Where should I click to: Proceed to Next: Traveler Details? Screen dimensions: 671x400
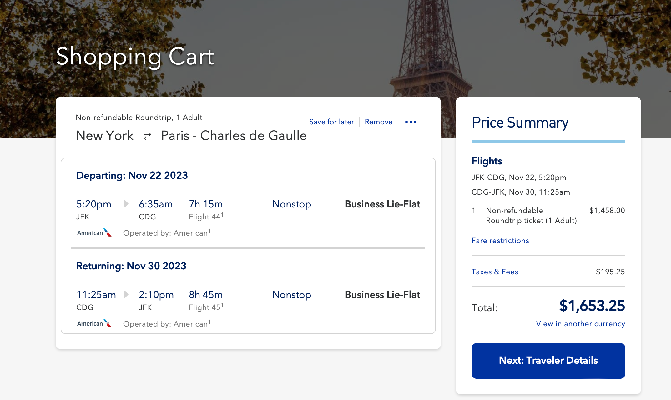click(548, 361)
